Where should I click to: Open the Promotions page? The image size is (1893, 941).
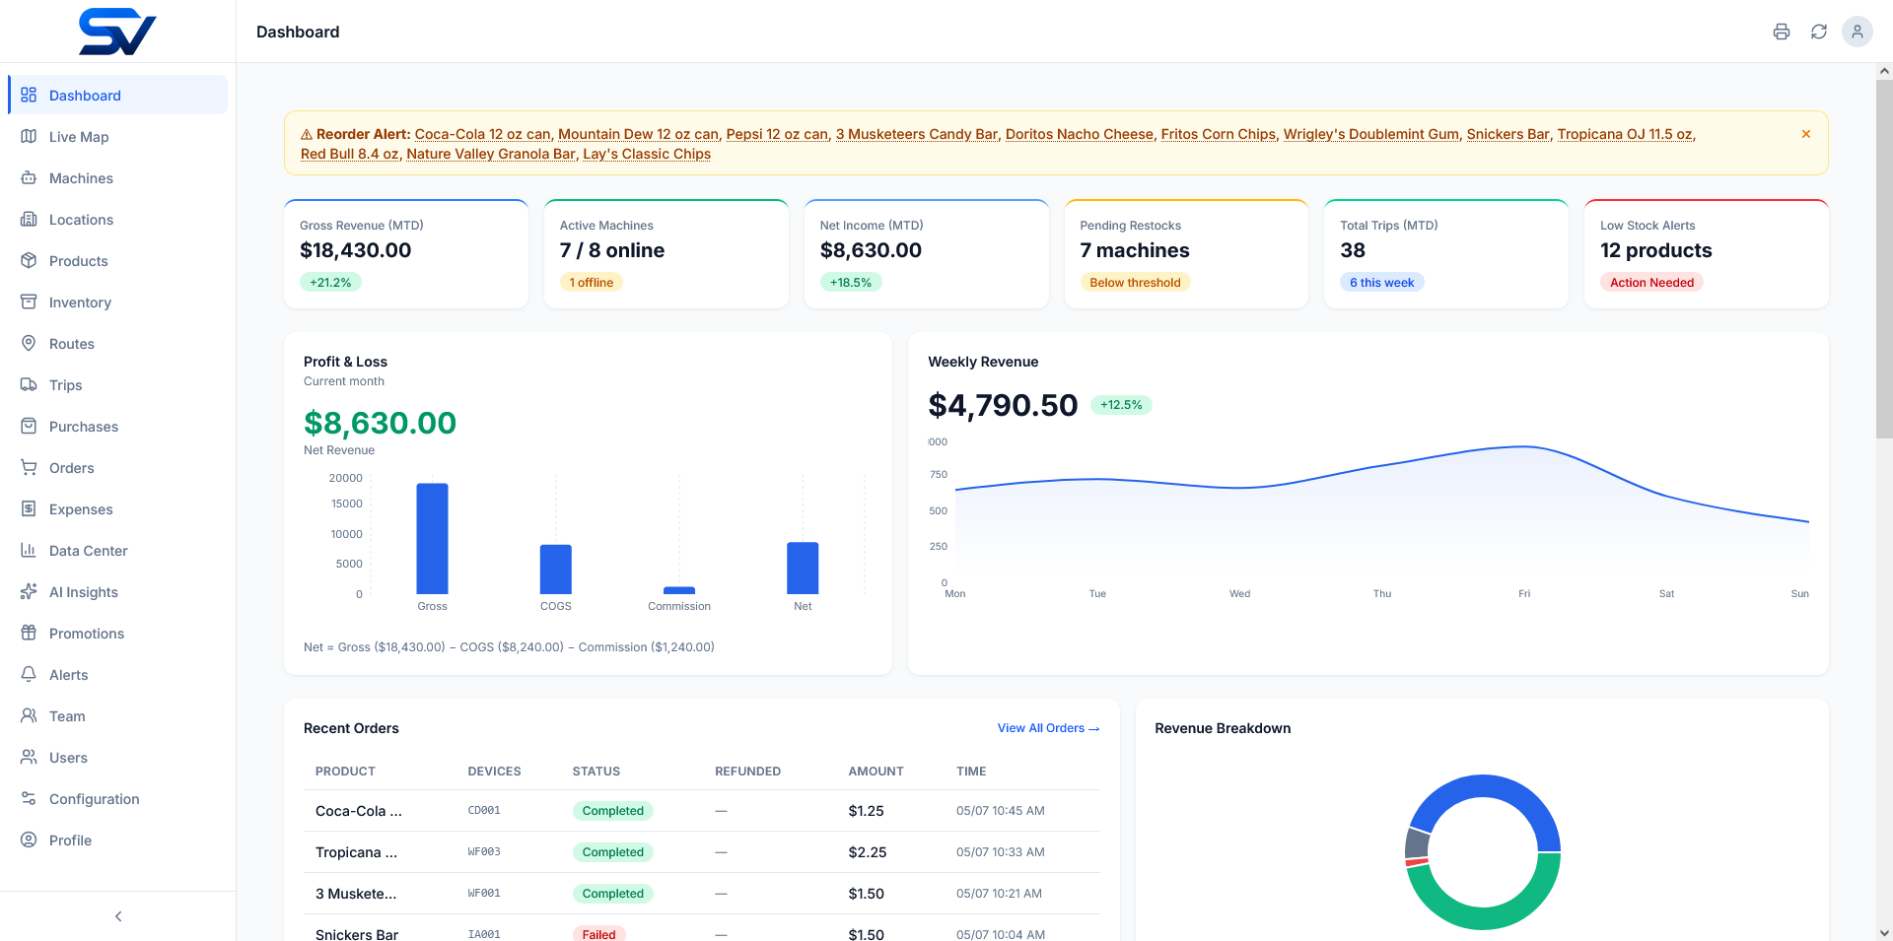coord(117,633)
